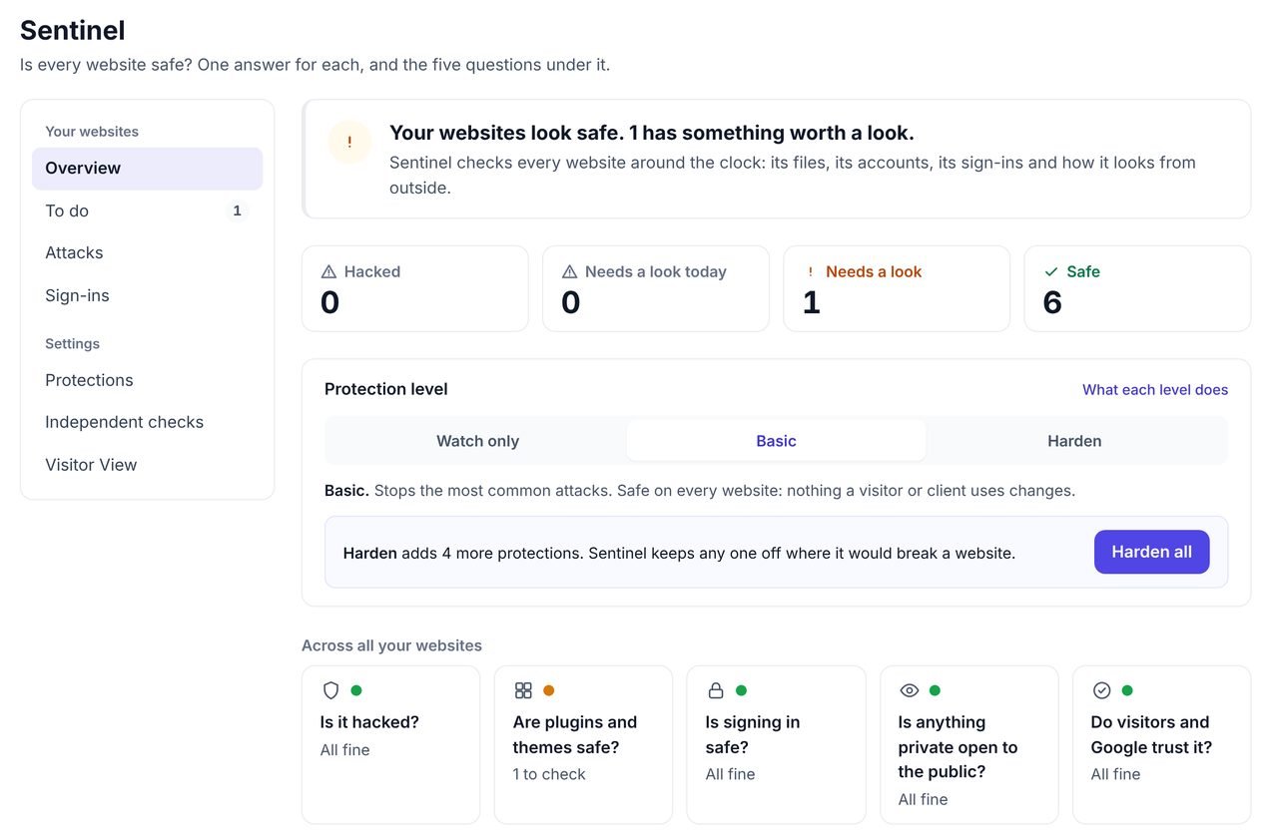This screenshot has width=1278, height=840.
Task: Select the Watch only protection level
Action: click(x=477, y=441)
